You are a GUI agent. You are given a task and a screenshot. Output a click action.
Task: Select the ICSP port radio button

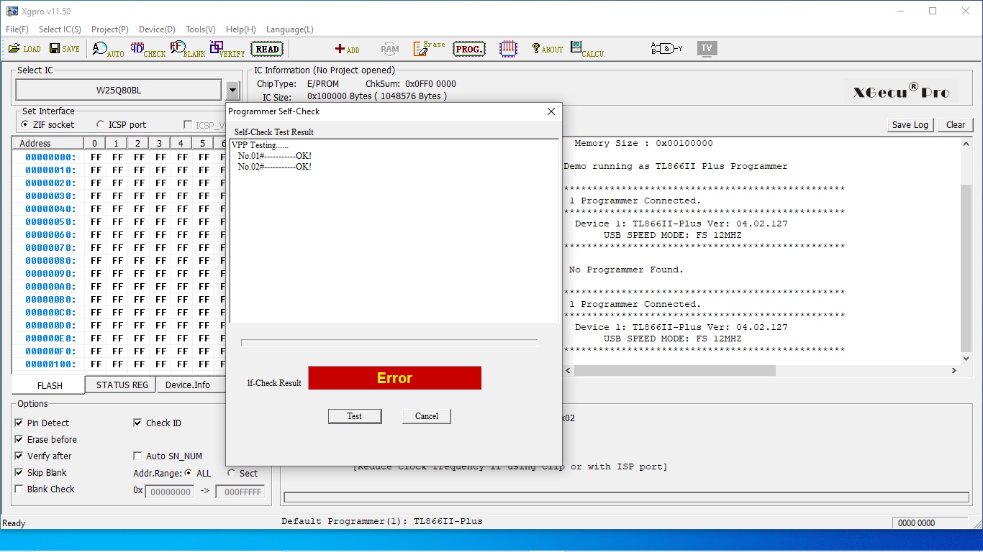pyautogui.click(x=100, y=124)
